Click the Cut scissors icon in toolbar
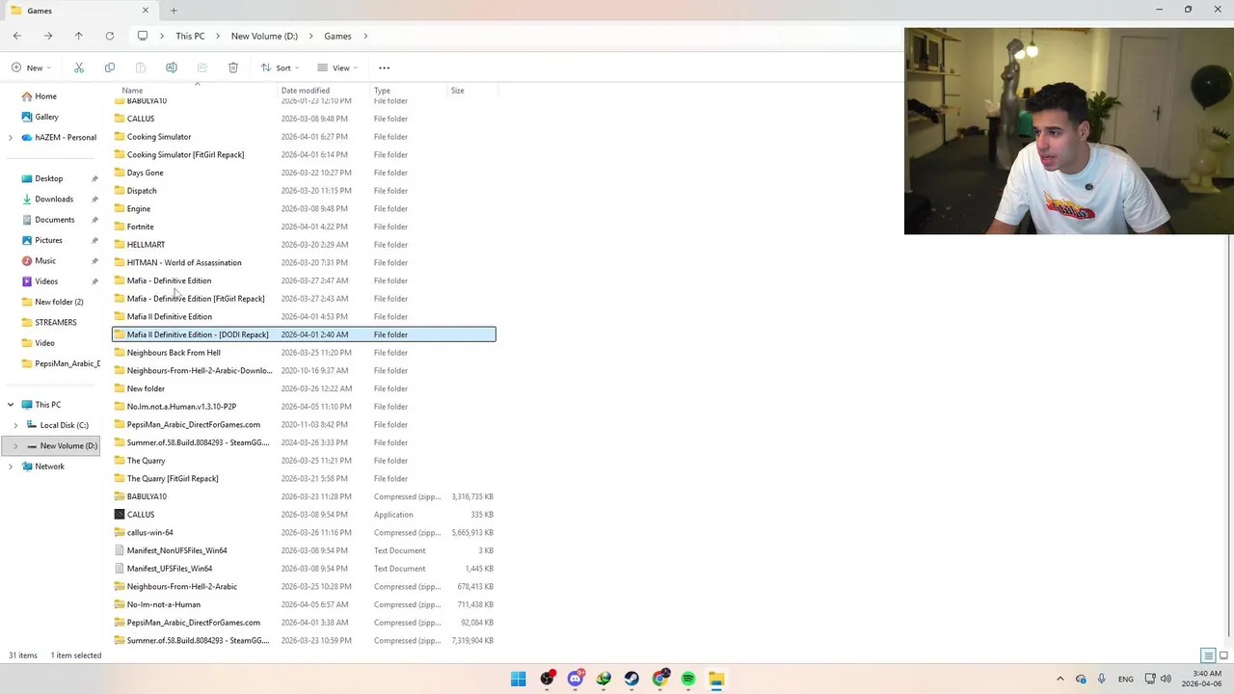The width and height of the screenshot is (1234, 694). pos(79,67)
